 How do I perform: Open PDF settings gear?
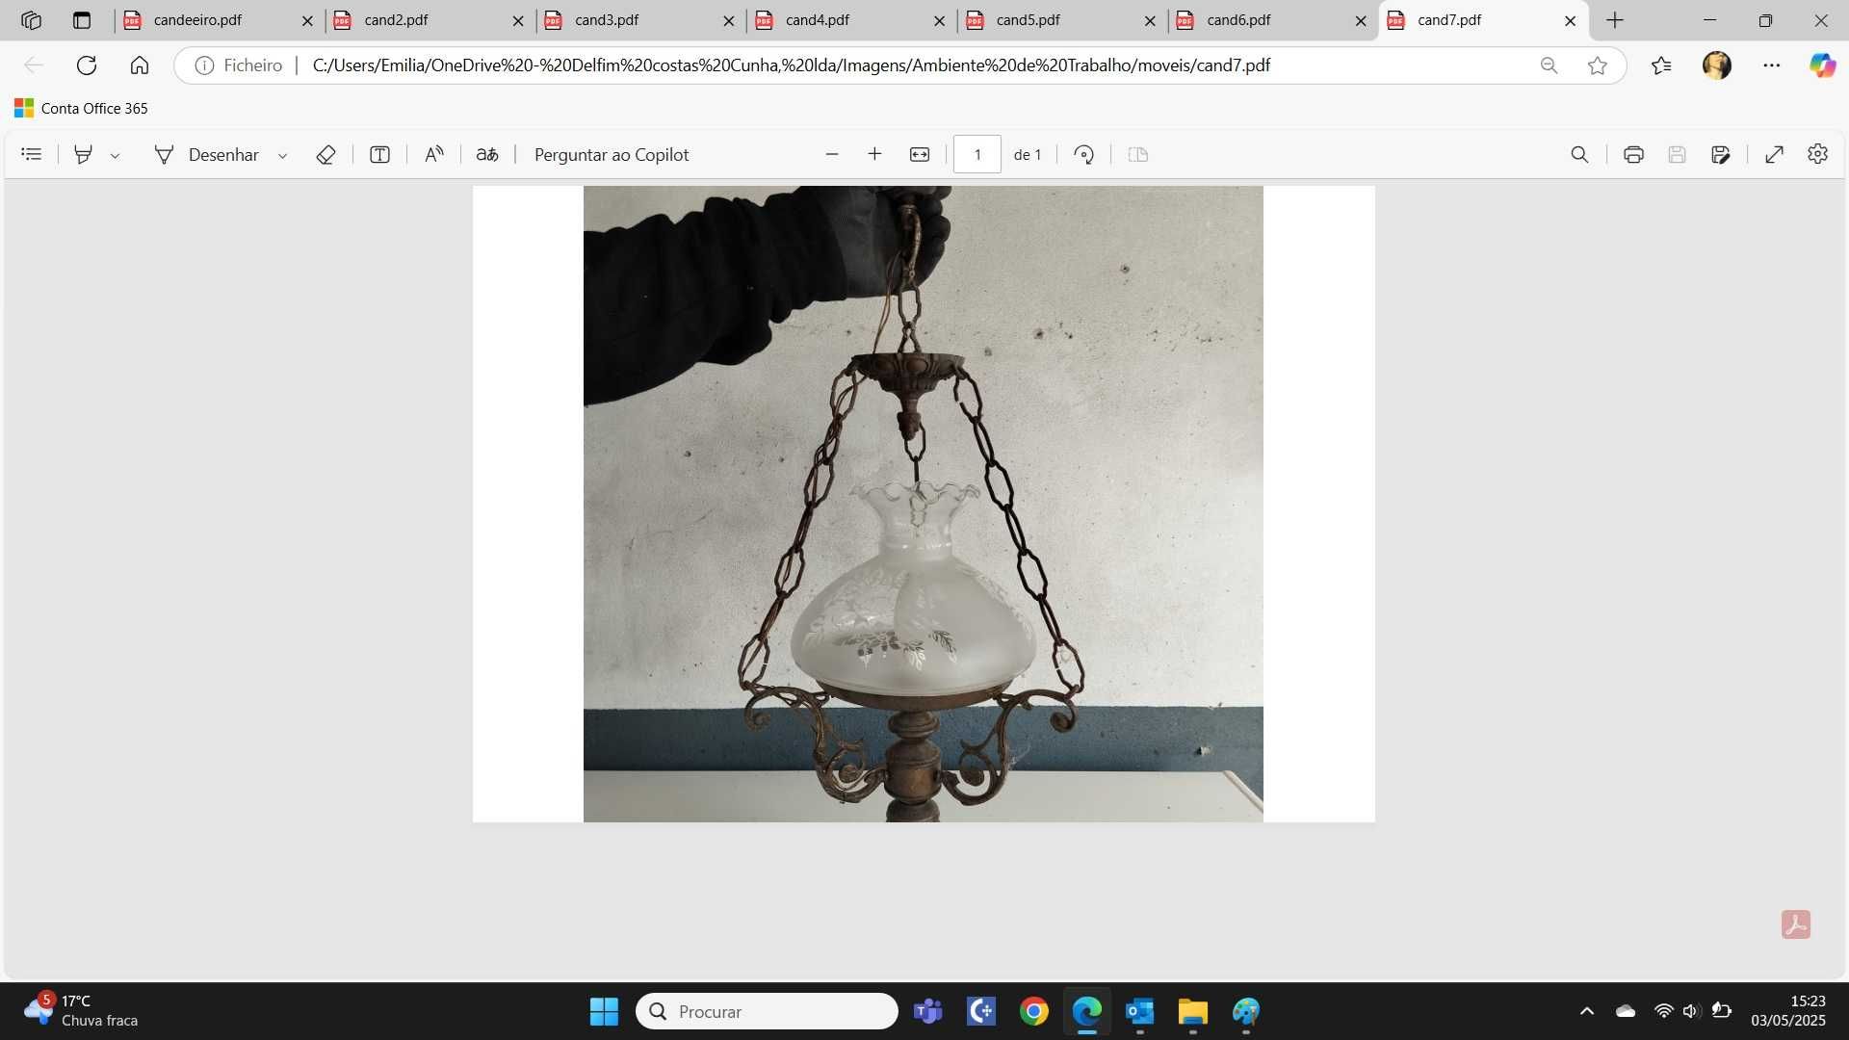(1817, 154)
